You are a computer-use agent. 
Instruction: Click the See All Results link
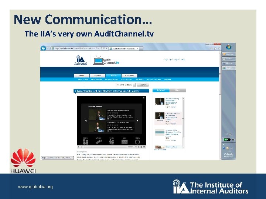(x=160, y=150)
